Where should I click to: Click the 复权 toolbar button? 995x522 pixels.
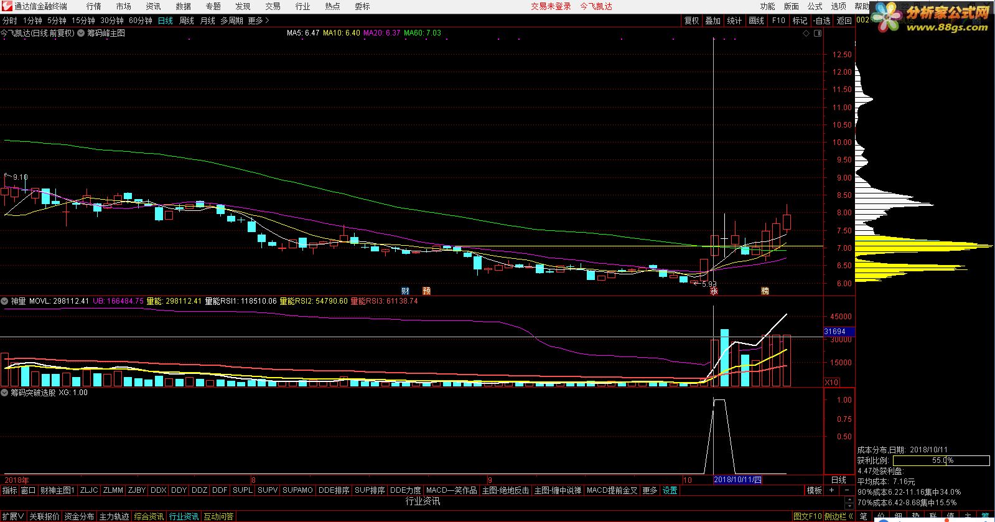(692, 21)
